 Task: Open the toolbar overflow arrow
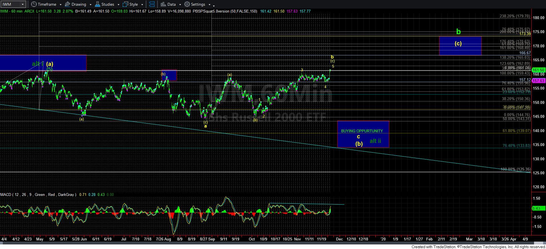point(214,5)
